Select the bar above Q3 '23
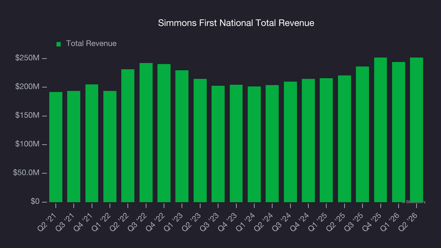This screenshot has height=248, width=441. [218, 144]
